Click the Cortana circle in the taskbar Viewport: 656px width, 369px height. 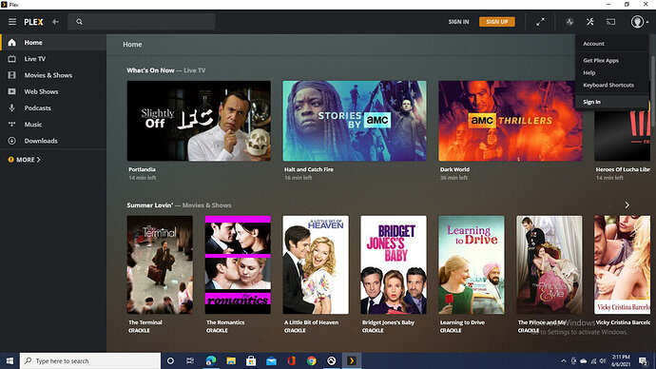pos(170,360)
